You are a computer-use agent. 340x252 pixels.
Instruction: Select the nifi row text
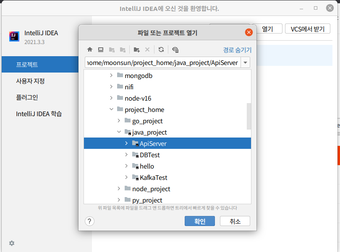[129, 87]
